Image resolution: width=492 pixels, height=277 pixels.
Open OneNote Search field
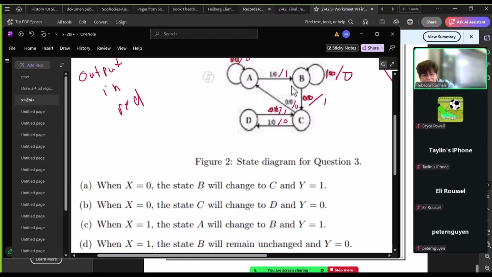pos(204,34)
